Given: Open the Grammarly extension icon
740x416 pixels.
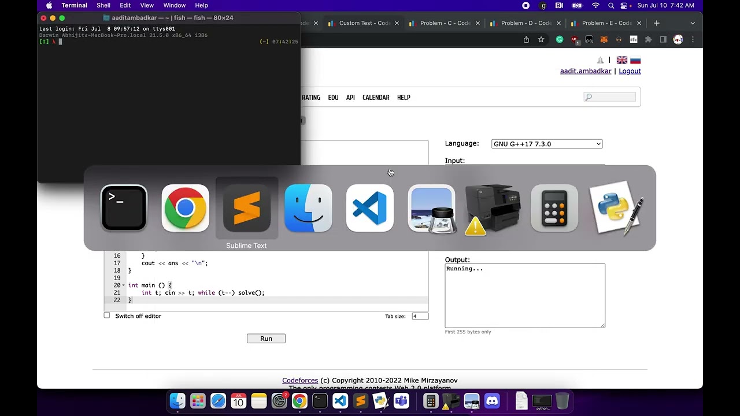Looking at the screenshot, I should pos(560,39).
